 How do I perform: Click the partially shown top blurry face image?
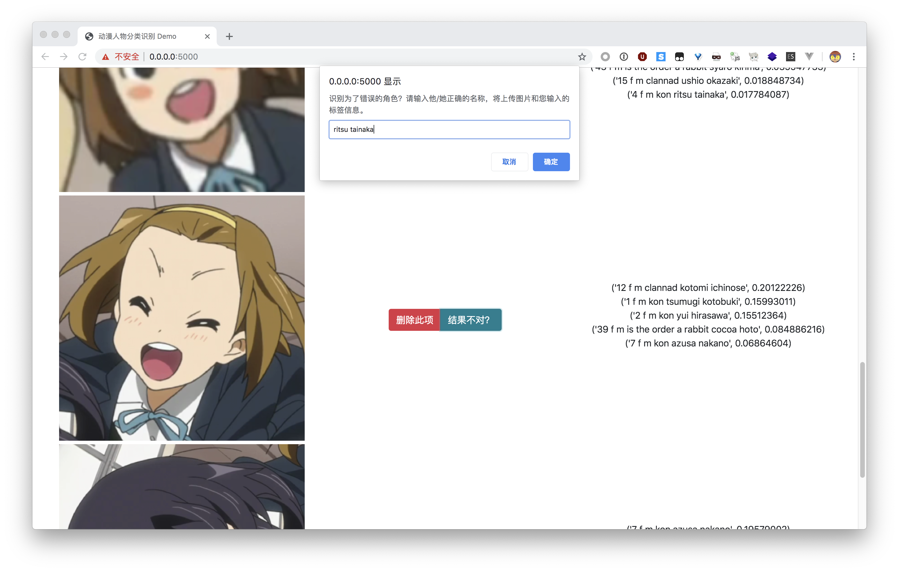coord(182,130)
